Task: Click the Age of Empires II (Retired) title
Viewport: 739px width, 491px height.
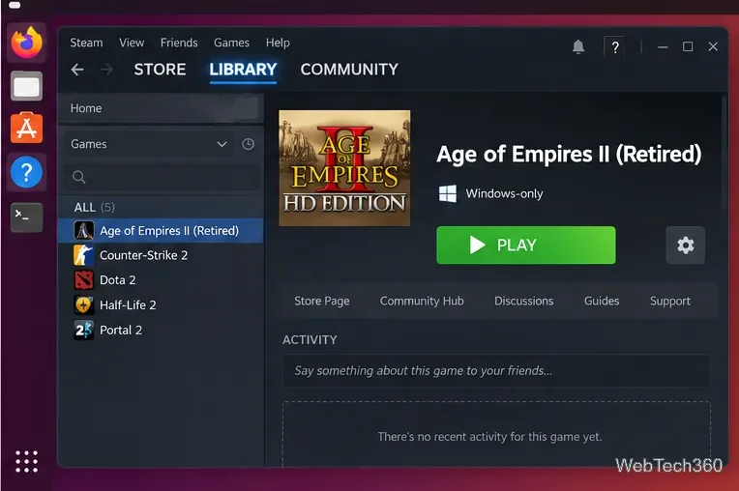Action: point(569,154)
